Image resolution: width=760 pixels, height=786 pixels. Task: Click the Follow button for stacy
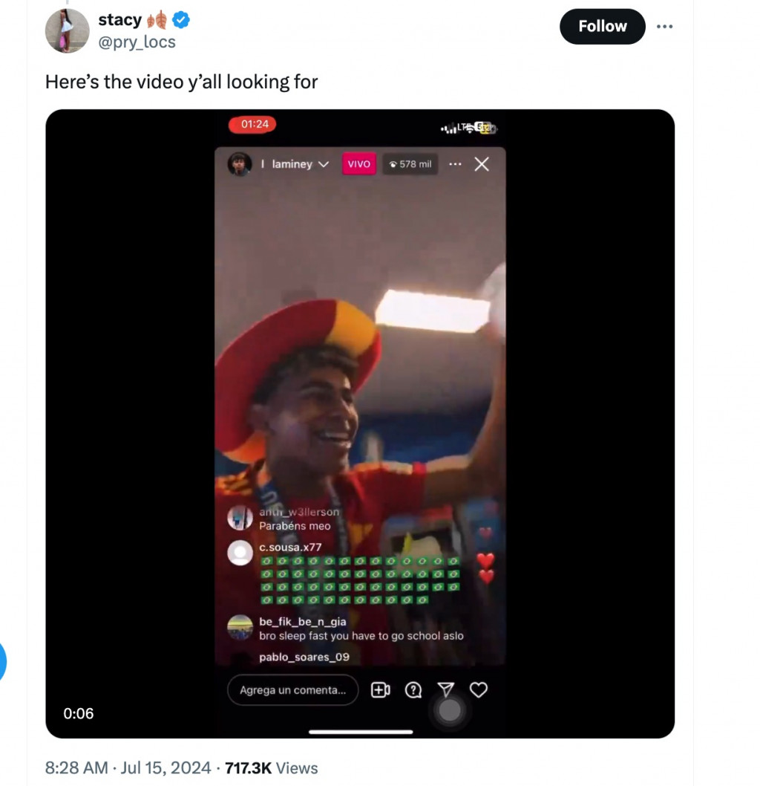[x=602, y=27]
